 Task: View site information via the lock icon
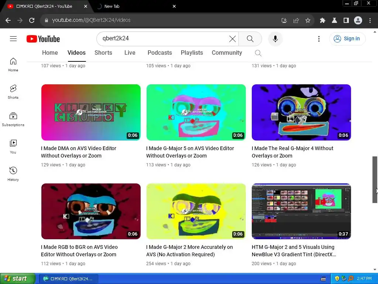(47, 20)
